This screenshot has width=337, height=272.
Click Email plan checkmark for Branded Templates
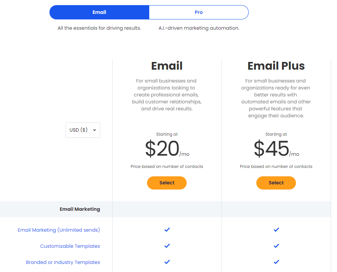pyautogui.click(x=167, y=262)
